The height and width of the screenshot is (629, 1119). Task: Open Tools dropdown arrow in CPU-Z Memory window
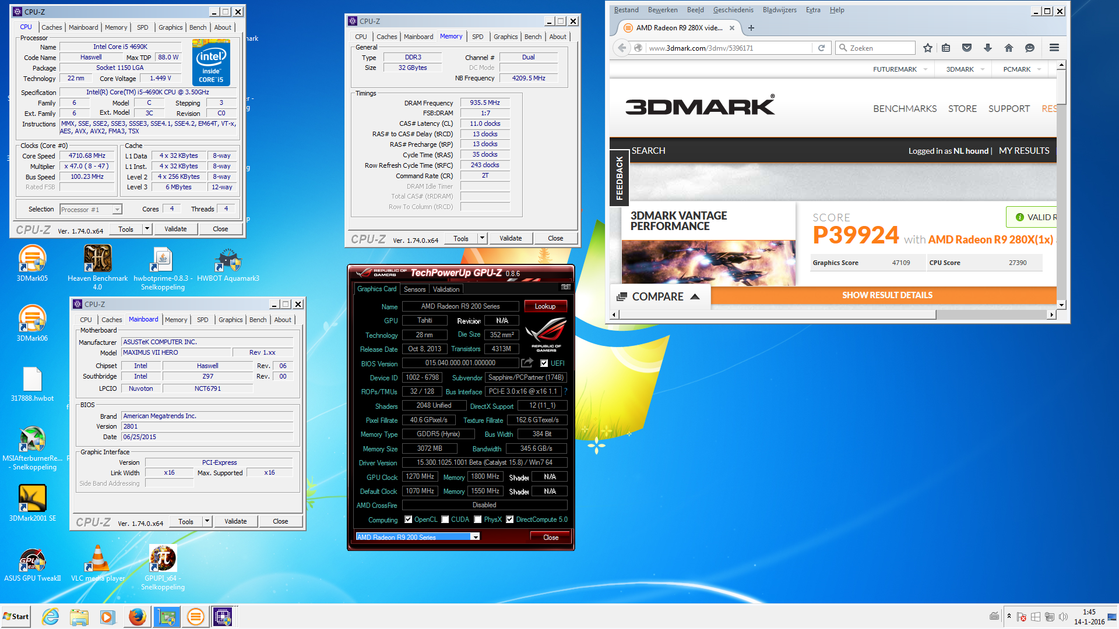(x=482, y=238)
